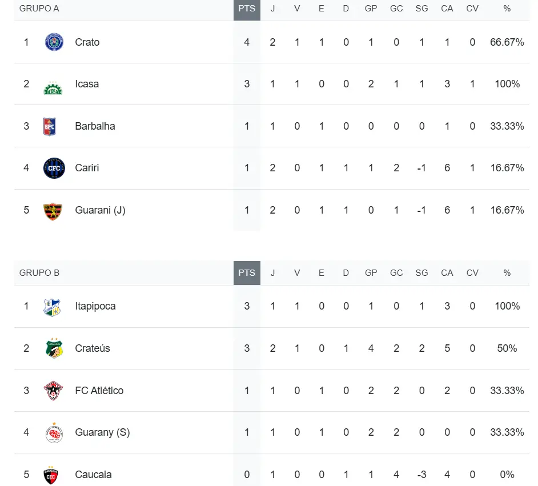Click the Crateús team crest icon
The image size is (538, 486).
point(54,348)
